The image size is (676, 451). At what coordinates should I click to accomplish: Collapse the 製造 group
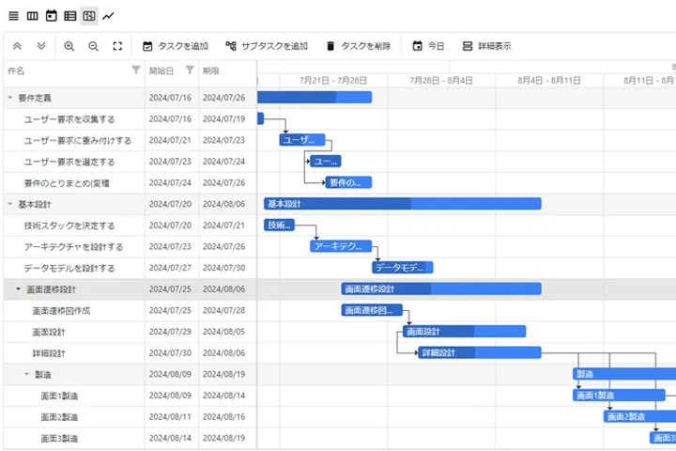[x=26, y=374]
